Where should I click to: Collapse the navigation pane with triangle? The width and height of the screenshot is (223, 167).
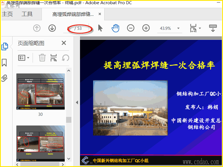[77, 102]
